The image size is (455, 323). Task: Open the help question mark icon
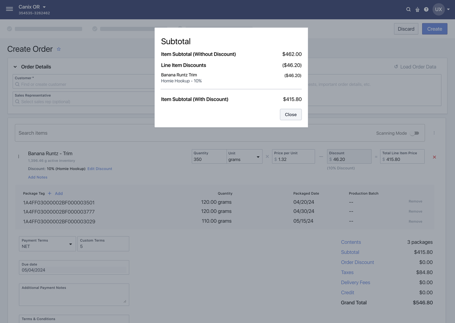pyautogui.click(x=426, y=10)
